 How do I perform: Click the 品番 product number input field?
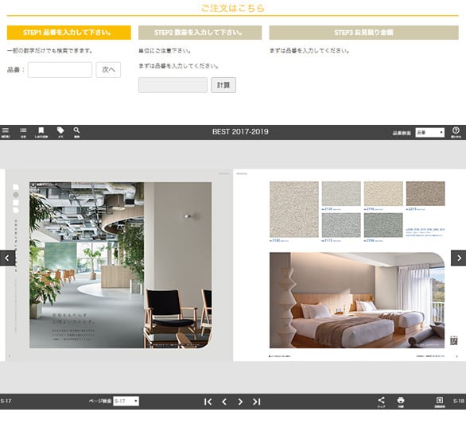60,70
